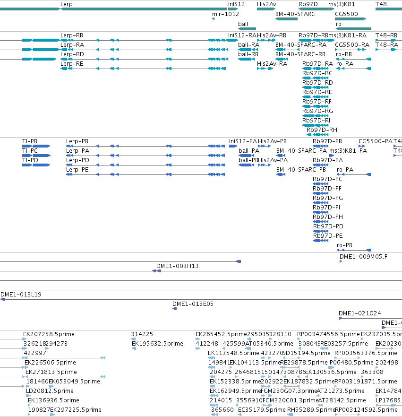Image resolution: width=402 pixels, height=417 pixels.
Task: Click the T48 gene label
Action: coord(381,4)
